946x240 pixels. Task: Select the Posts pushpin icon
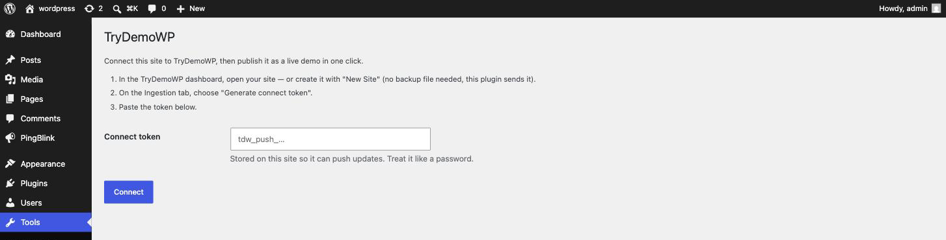pos(10,60)
